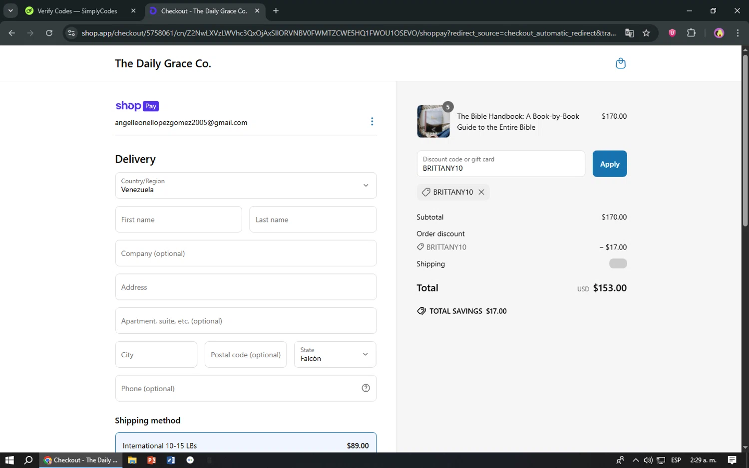
Task: Click the City input field
Action: click(x=156, y=354)
